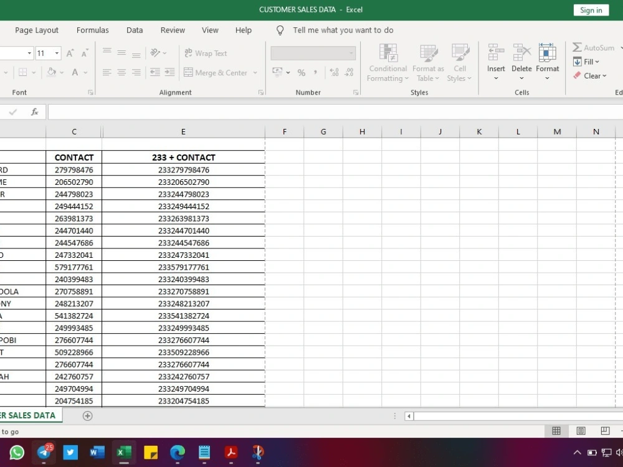Open Cell Styles gallery
This screenshot has width=623, height=467.
click(459, 62)
